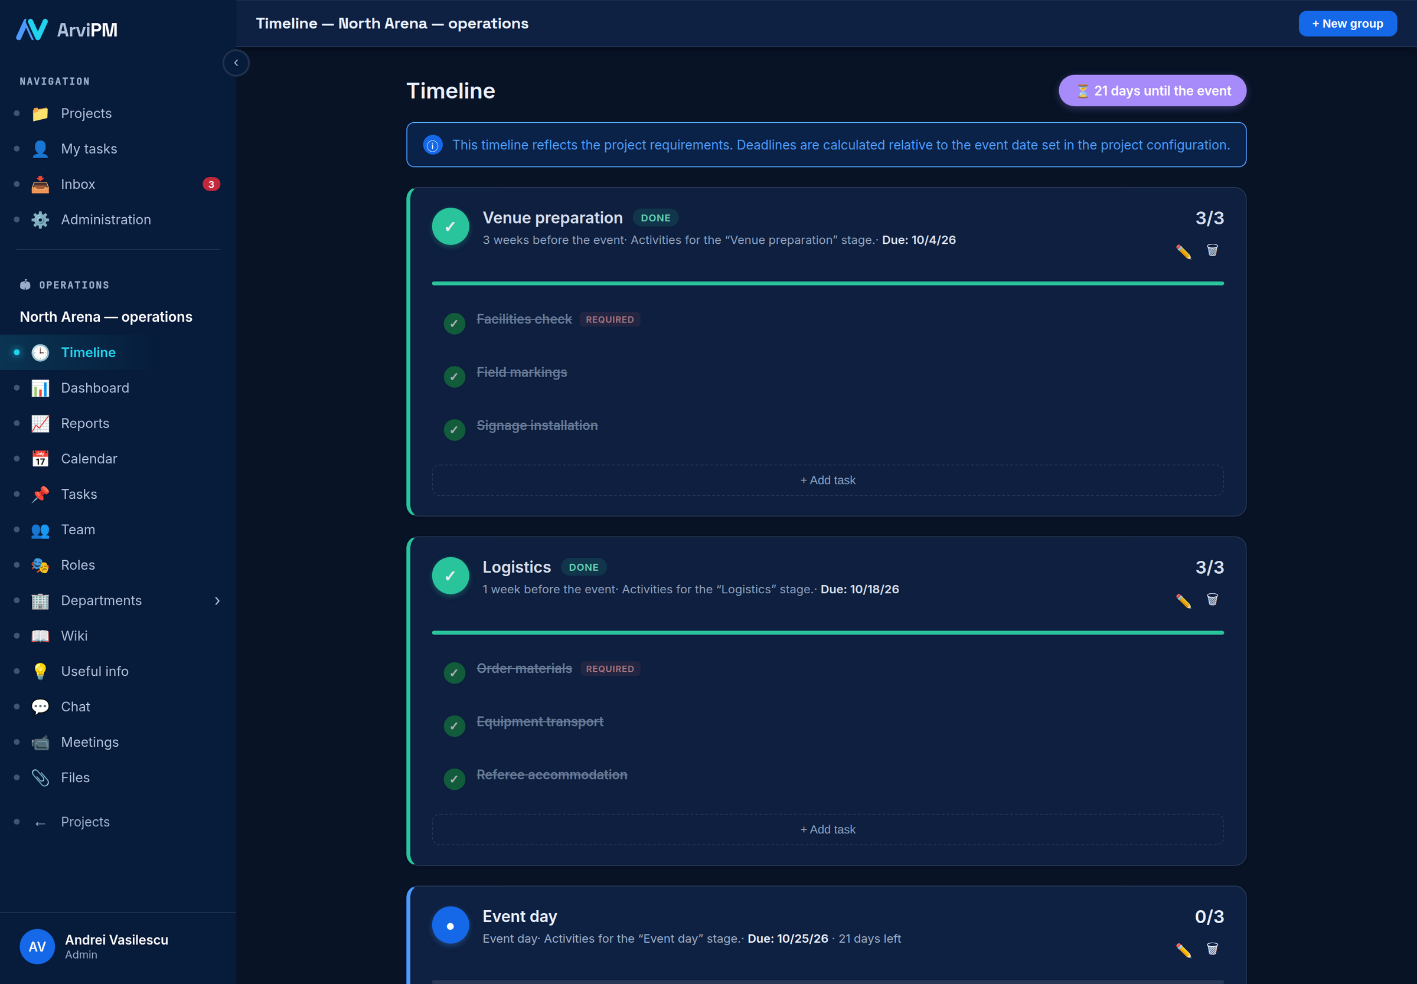
Task: Open the Wiki book icon
Action: 40,636
